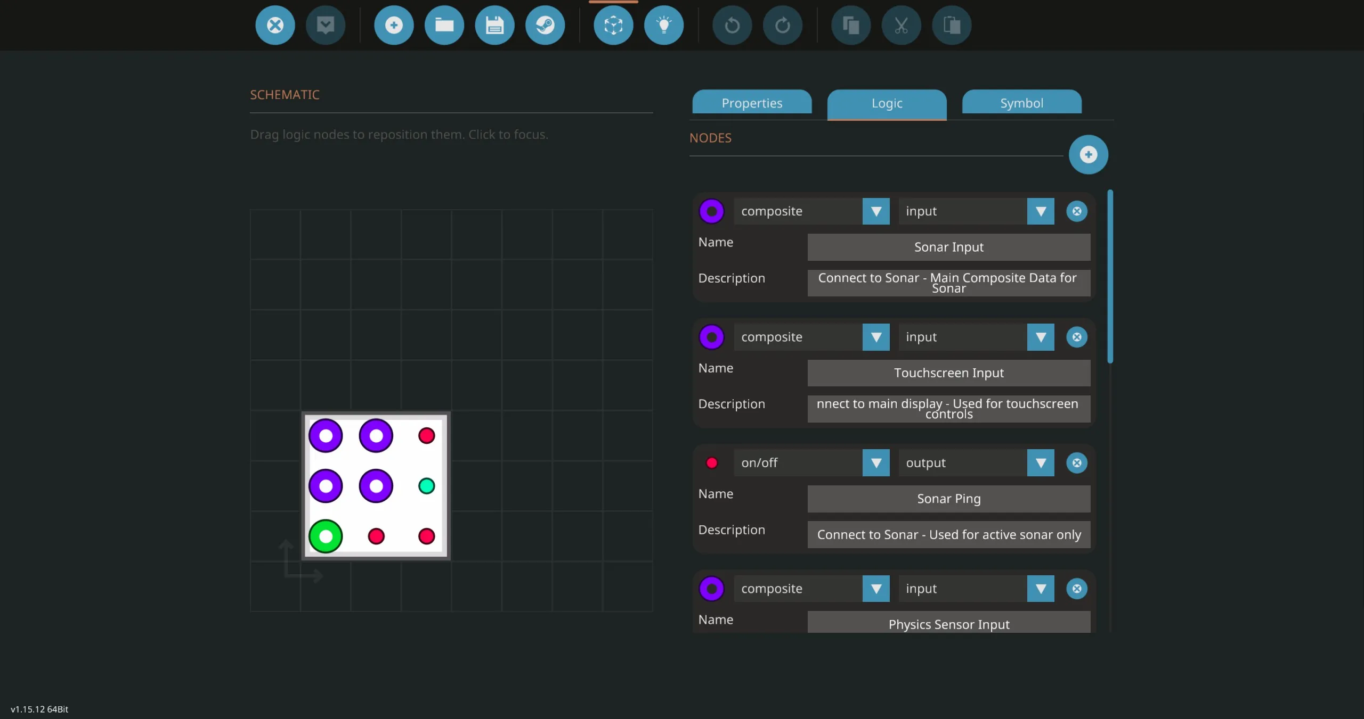This screenshot has width=1364, height=719.
Task: Switch to the Properties tab
Action: coord(751,103)
